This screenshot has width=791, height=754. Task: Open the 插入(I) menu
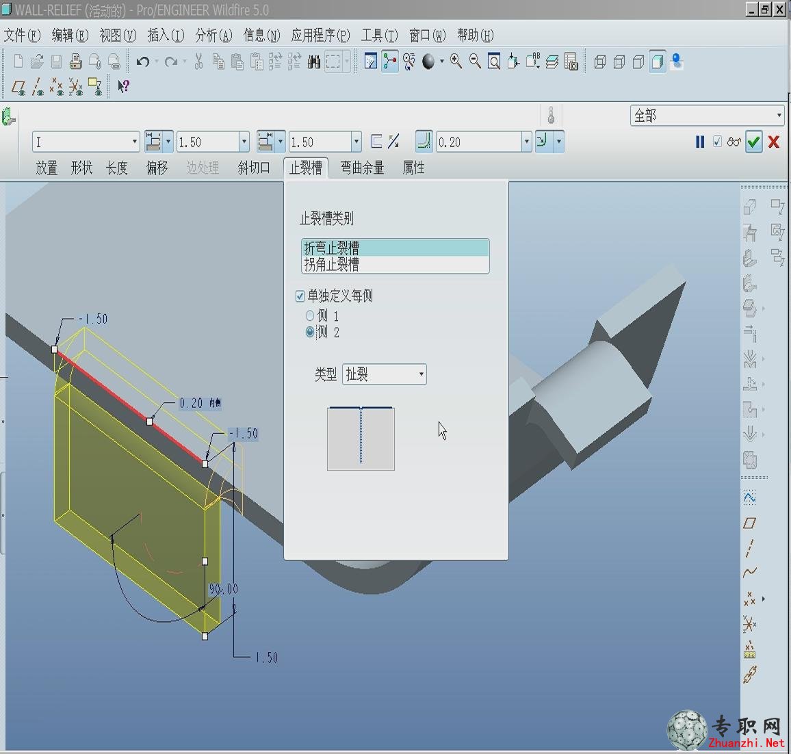[166, 36]
